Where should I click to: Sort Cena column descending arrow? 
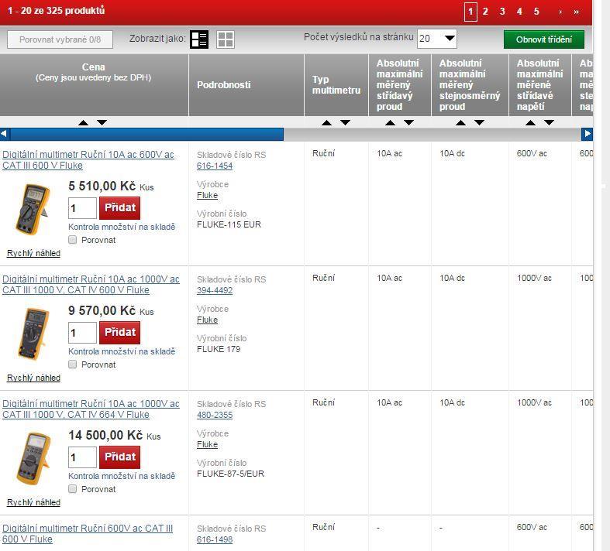pyautogui.click(x=102, y=123)
